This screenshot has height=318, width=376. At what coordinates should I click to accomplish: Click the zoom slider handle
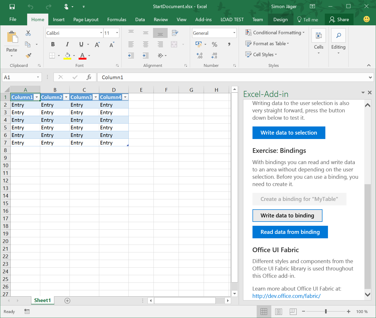click(x=326, y=311)
